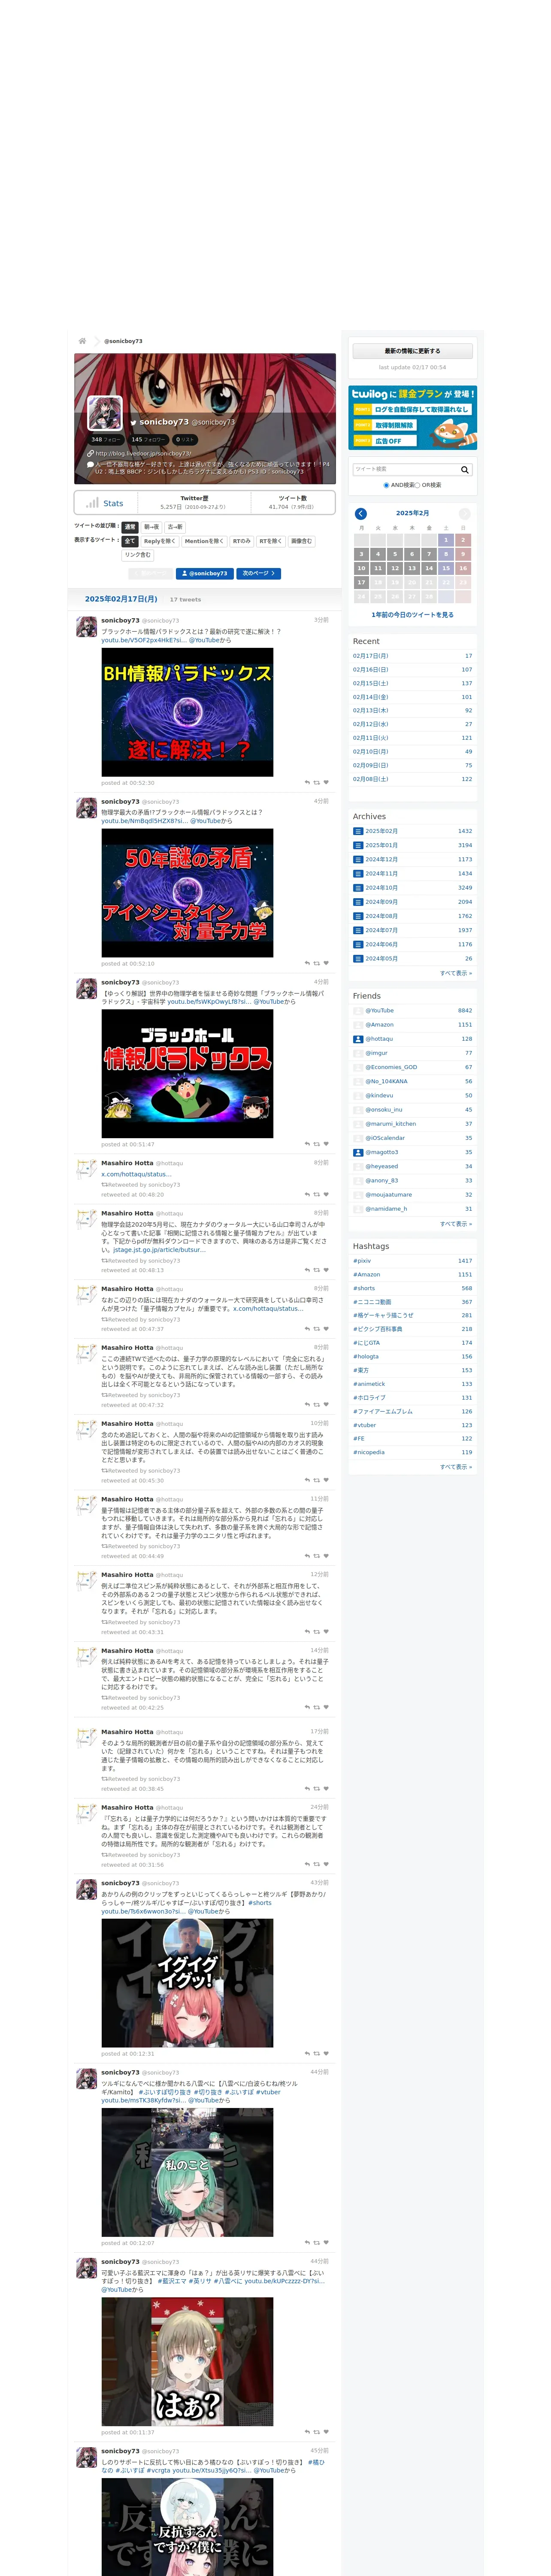
Task: Open the BH情報パラドックス video thumbnail
Action: (x=187, y=712)
